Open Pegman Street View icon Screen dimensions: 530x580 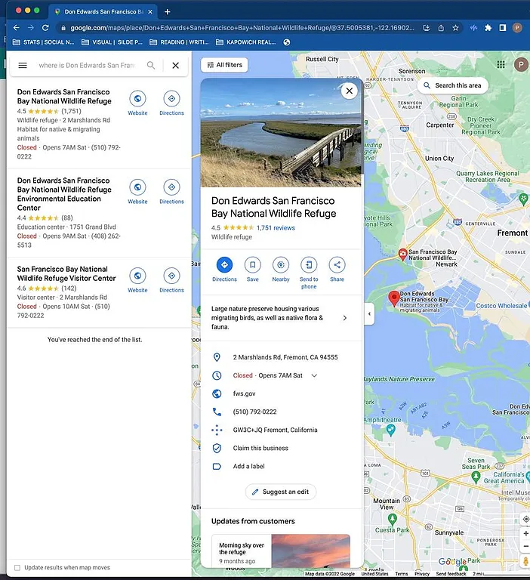(525, 561)
